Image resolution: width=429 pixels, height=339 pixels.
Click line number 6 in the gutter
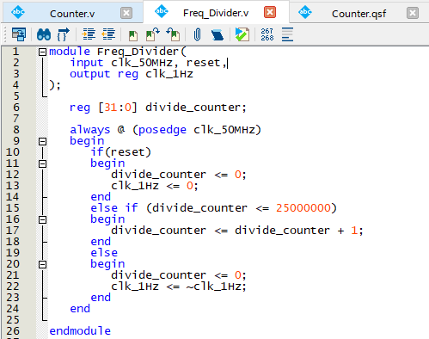16,108
